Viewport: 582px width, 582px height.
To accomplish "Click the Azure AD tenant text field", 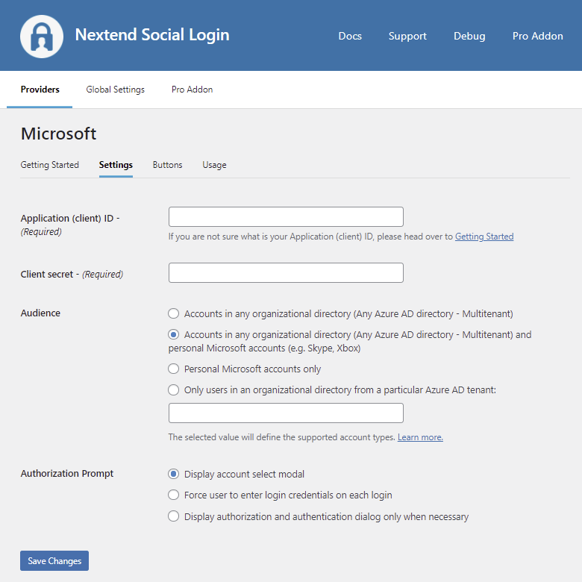I will [286, 413].
